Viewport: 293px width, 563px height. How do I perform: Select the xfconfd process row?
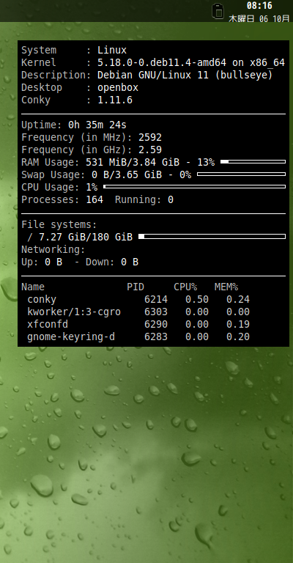point(138,325)
